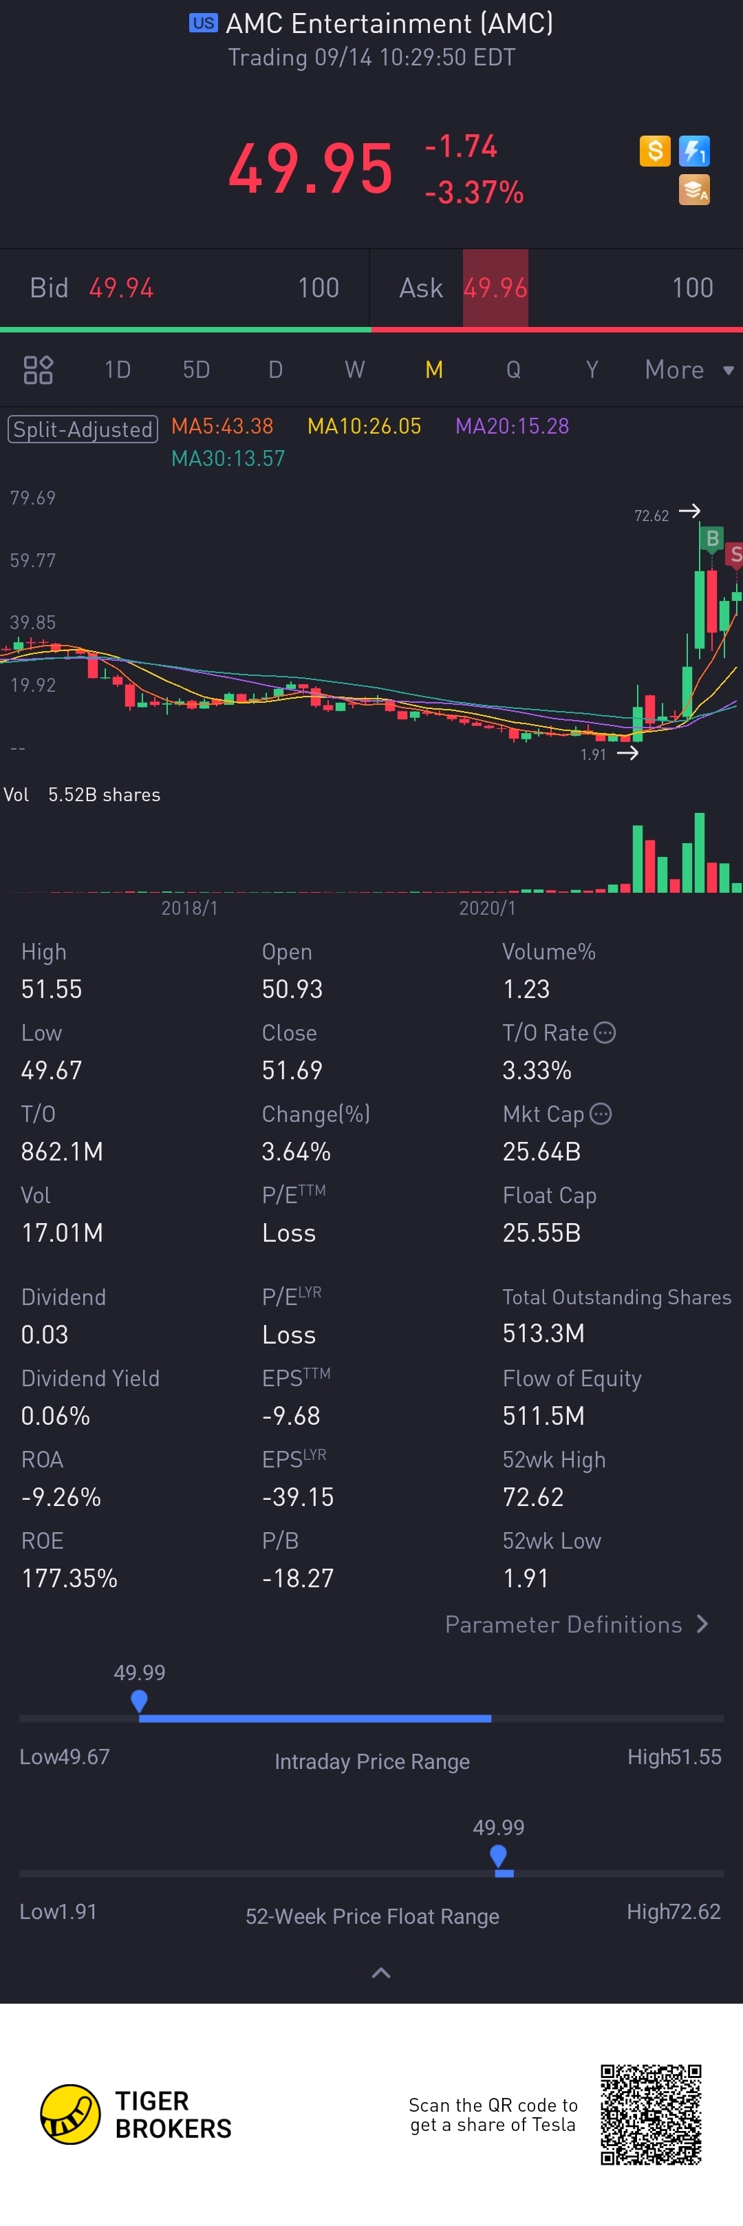Tap the orange dollar sign badge icon
Screen dimensions: 743x2226
[655, 151]
